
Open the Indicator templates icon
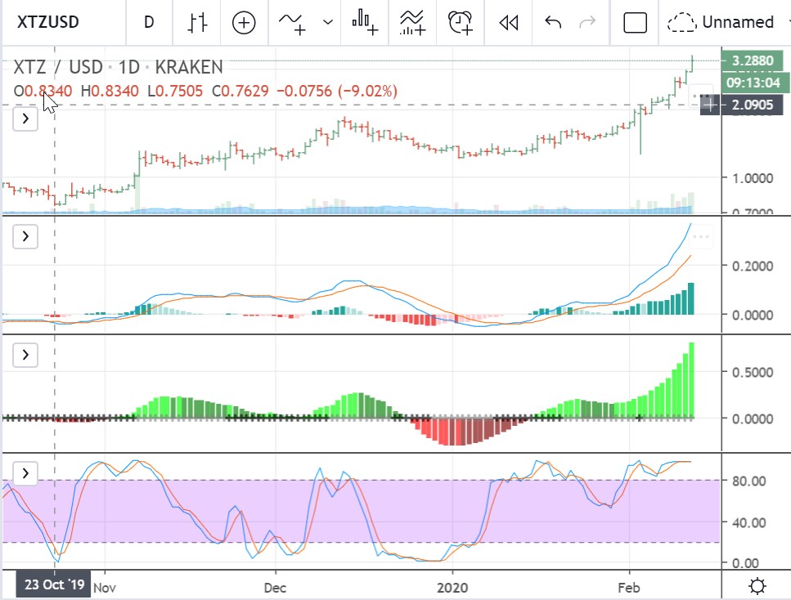(x=412, y=22)
